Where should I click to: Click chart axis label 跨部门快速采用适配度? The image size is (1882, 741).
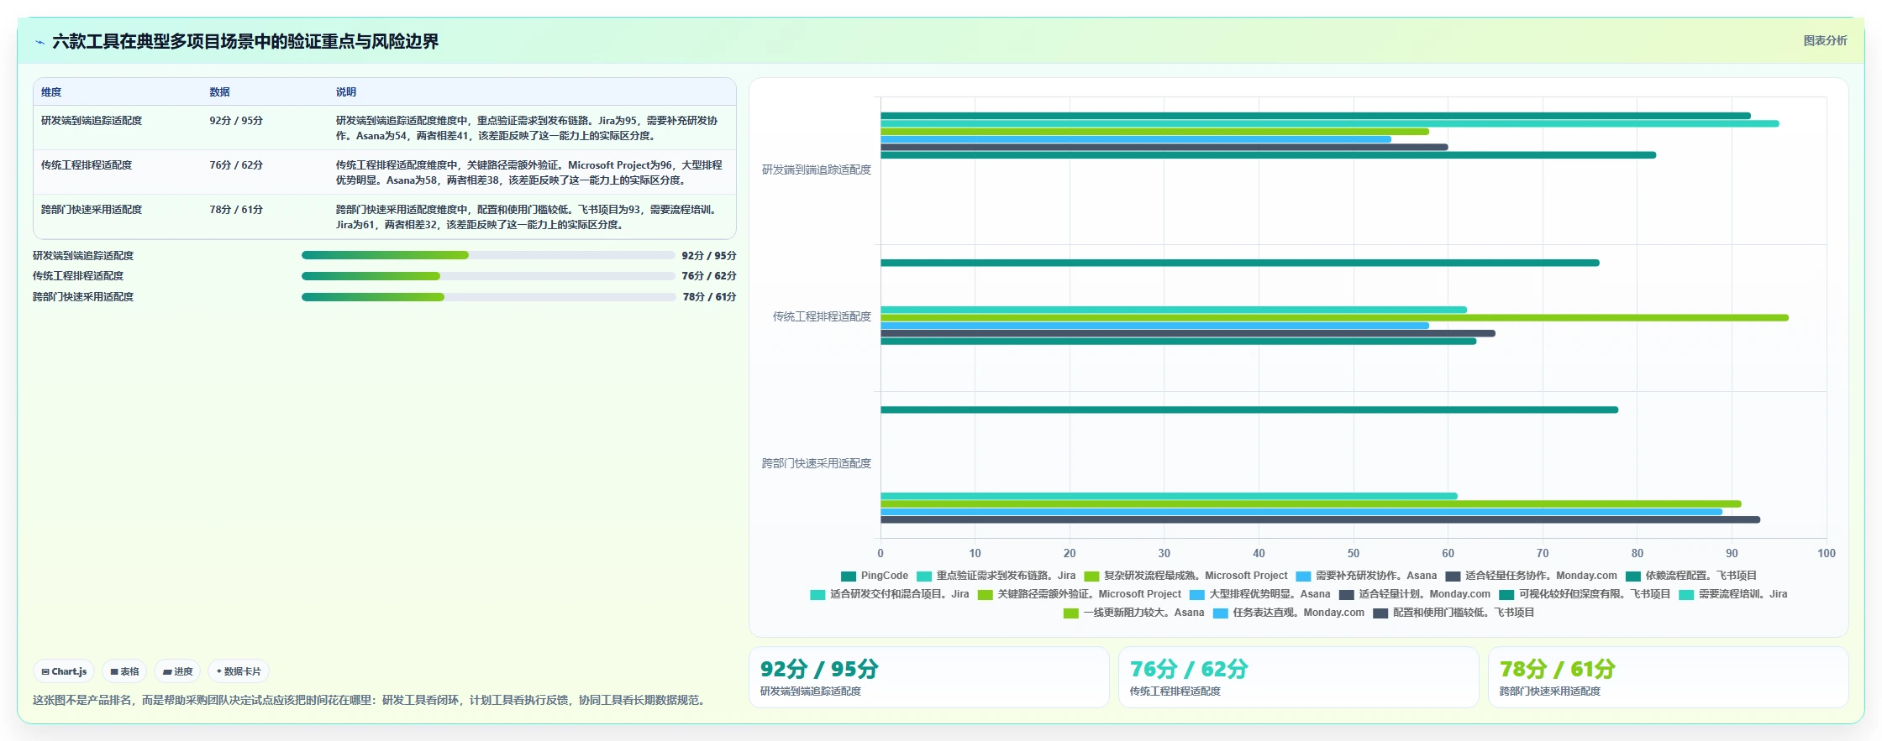tap(817, 463)
